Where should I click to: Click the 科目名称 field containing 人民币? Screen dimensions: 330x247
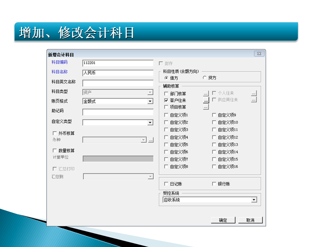118,73
